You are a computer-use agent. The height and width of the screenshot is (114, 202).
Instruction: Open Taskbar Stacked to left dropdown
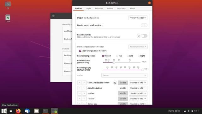(x=138, y=98)
